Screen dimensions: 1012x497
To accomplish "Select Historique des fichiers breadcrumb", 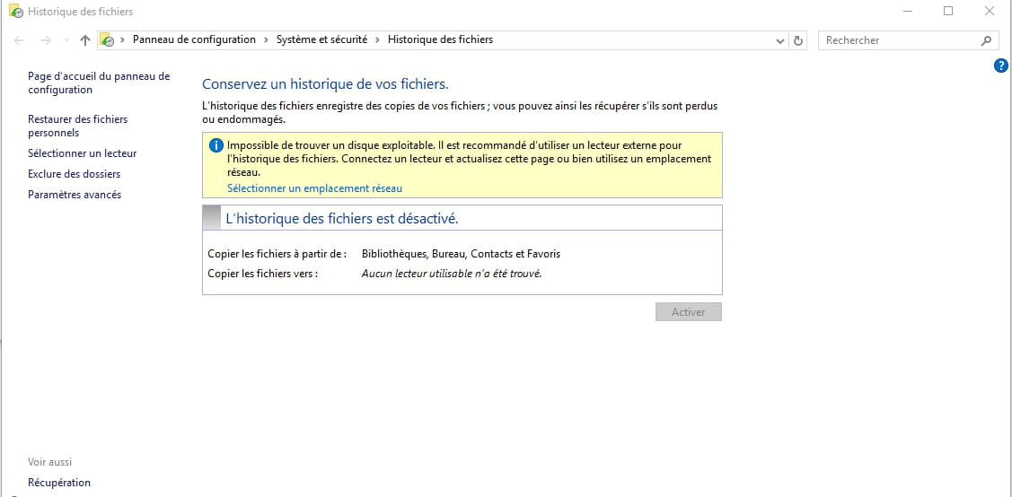I will tap(440, 40).
